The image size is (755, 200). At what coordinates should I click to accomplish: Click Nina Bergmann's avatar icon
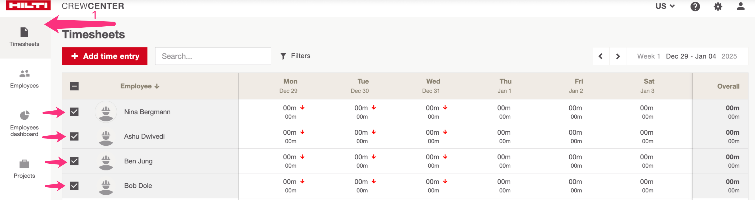click(106, 112)
